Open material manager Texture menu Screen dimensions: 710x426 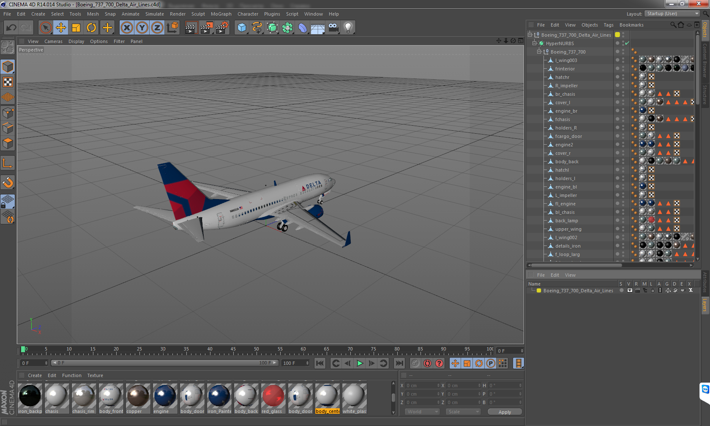click(x=95, y=375)
